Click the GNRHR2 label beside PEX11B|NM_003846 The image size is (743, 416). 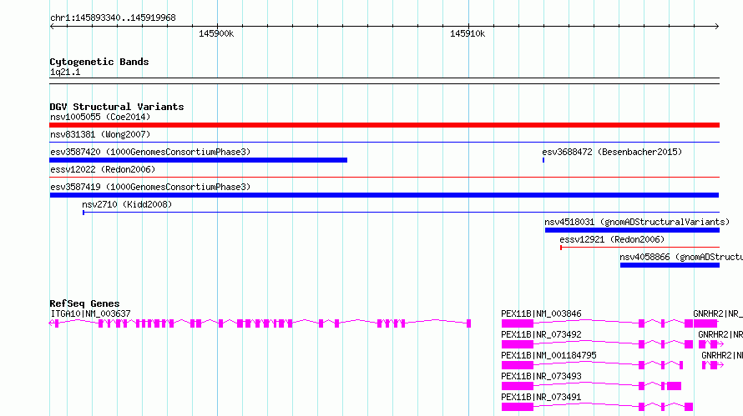[718, 313]
